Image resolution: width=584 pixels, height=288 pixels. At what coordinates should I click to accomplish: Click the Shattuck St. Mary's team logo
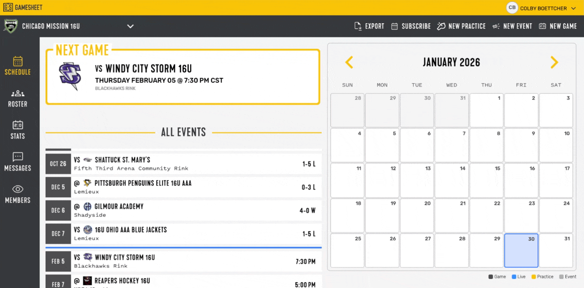[x=88, y=160]
